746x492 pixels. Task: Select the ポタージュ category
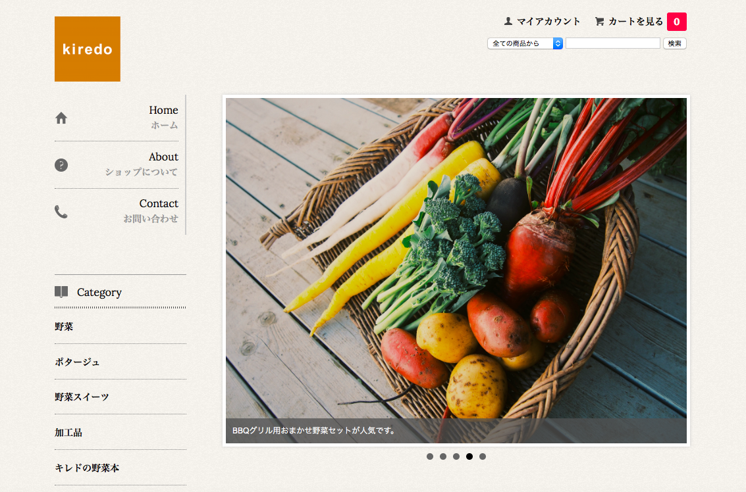(x=77, y=362)
